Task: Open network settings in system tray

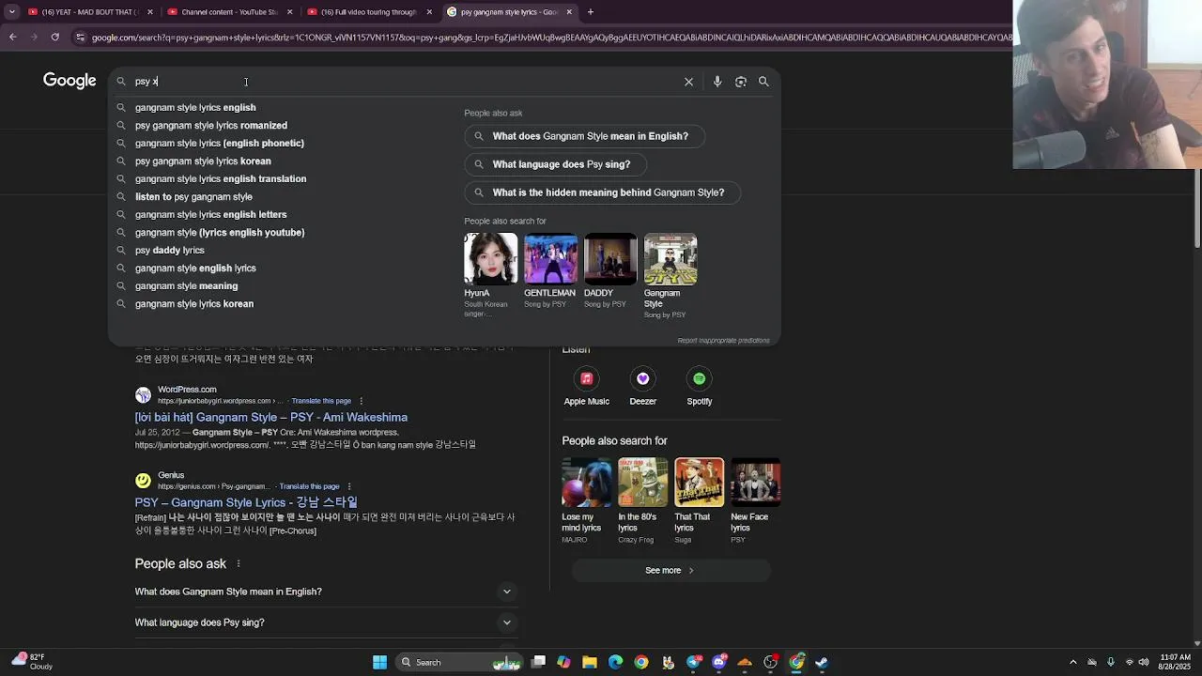Action: [1129, 662]
